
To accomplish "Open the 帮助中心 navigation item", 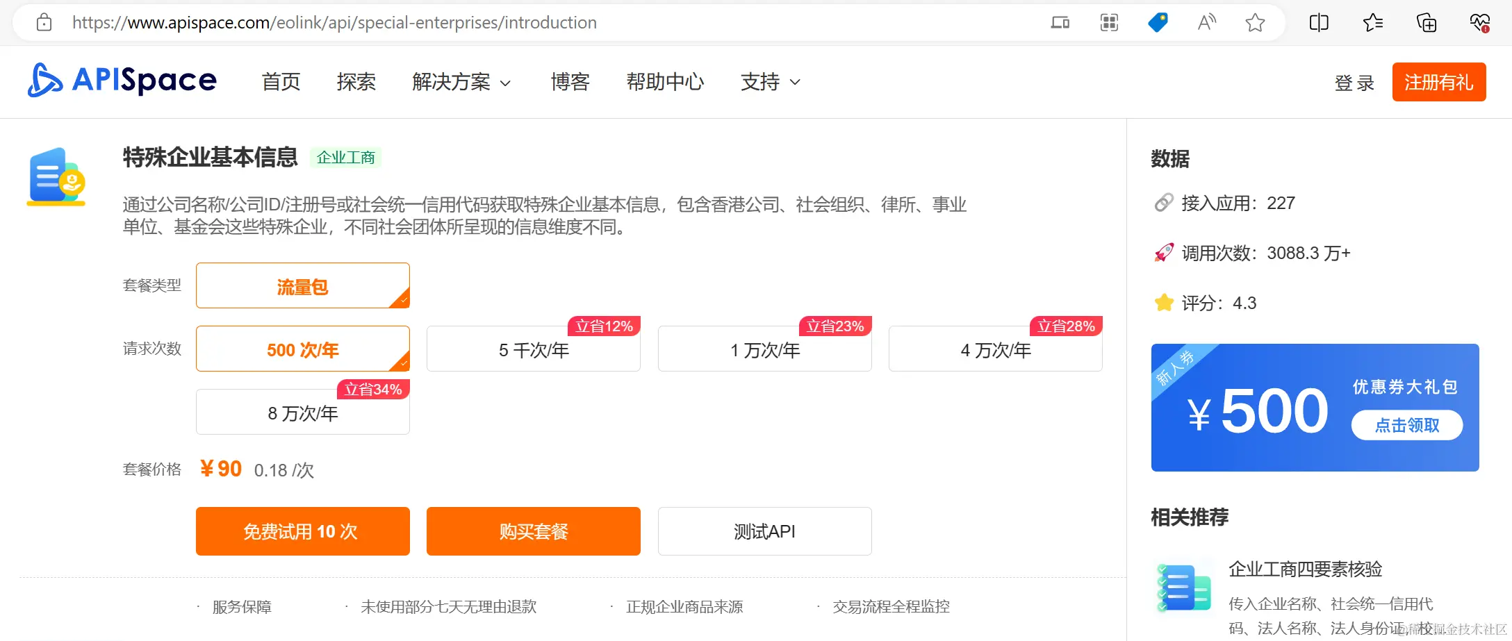I will 665,82.
